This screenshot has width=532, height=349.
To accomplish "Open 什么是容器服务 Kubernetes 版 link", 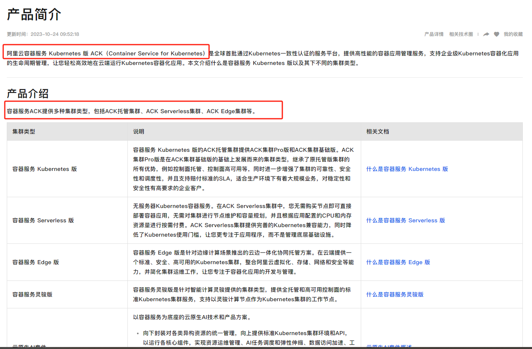I will tap(407, 169).
